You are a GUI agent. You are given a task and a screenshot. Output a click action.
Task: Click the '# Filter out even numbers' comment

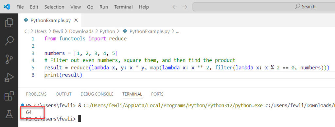[x=140, y=60]
